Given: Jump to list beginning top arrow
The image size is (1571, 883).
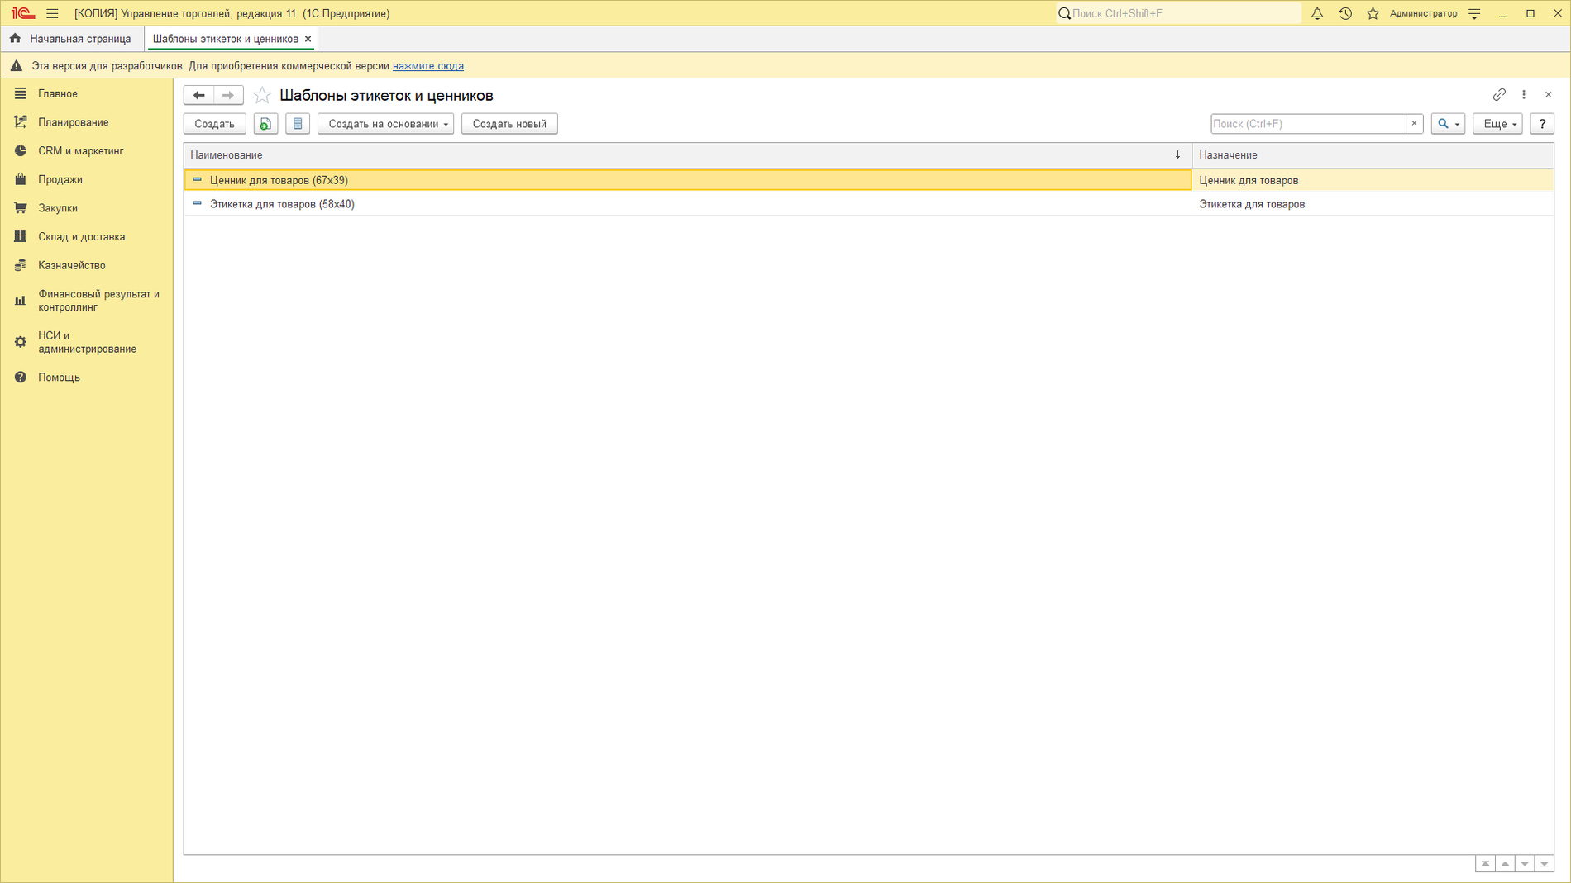Looking at the screenshot, I should pos(1485,864).
